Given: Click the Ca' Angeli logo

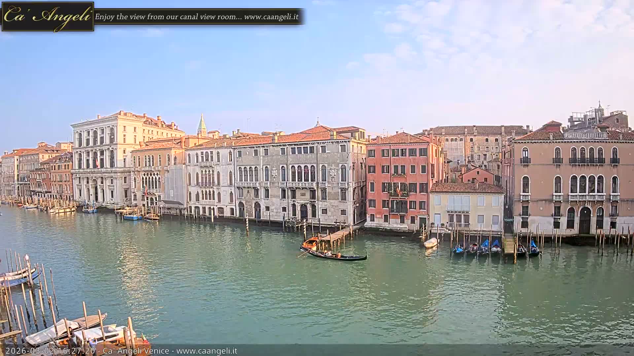Looking at the screenshot, I should (48, 17).
